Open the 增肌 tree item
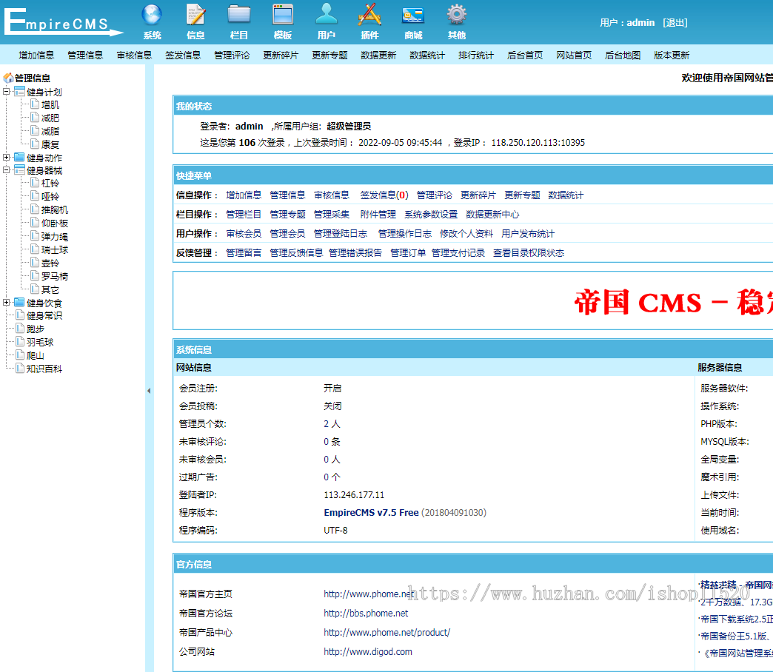 50,105
